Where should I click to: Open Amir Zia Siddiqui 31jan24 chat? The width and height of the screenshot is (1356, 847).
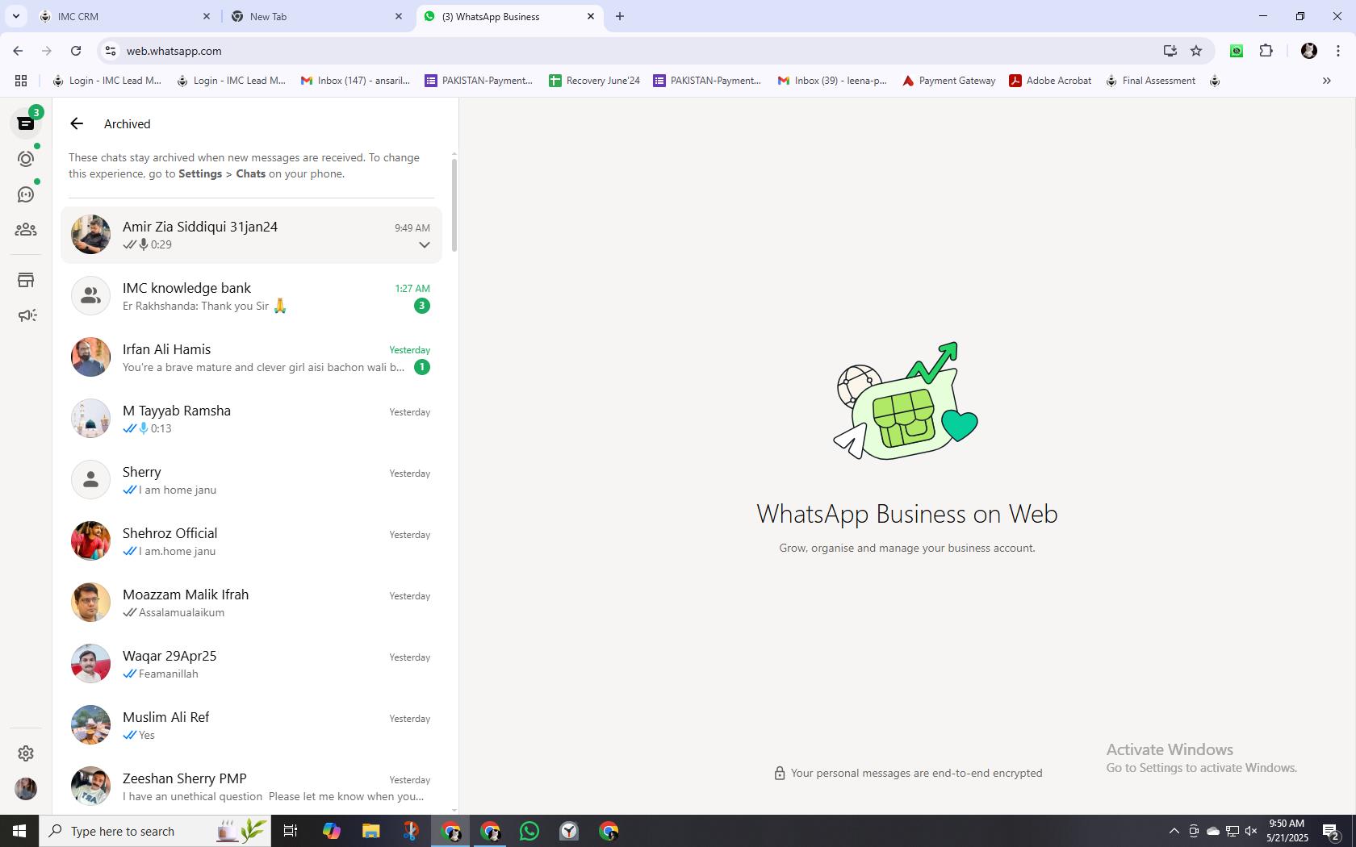(251, 235)
